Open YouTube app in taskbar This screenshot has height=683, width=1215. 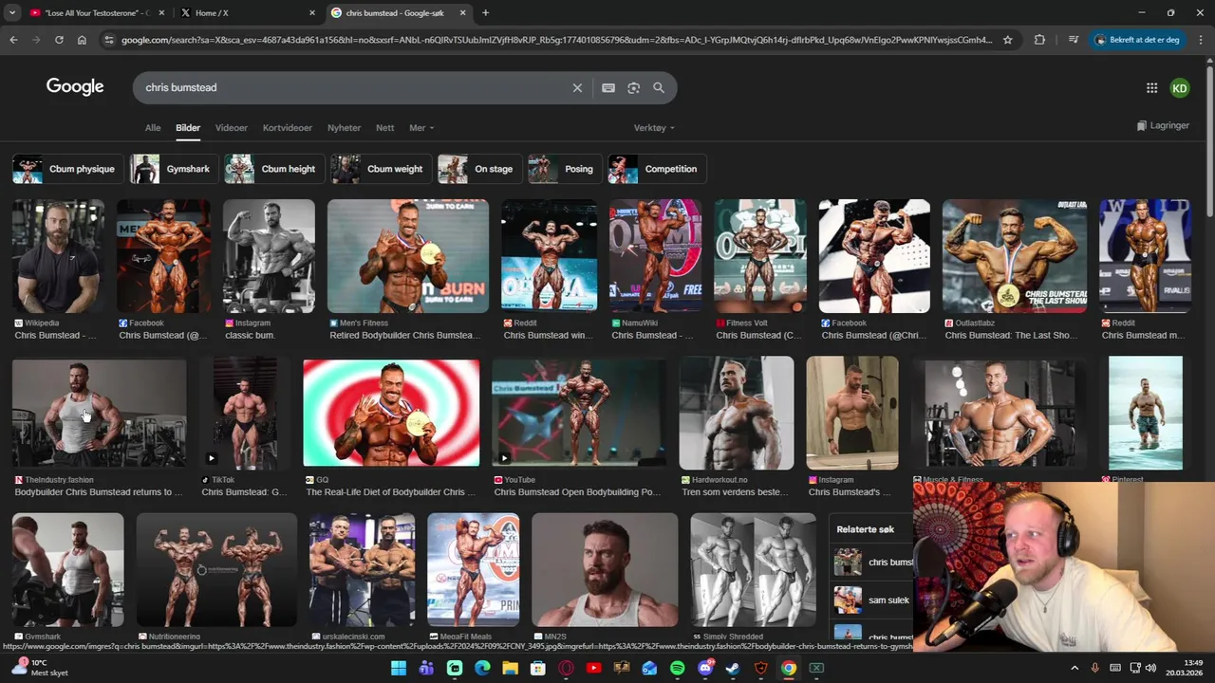(593, 668)
